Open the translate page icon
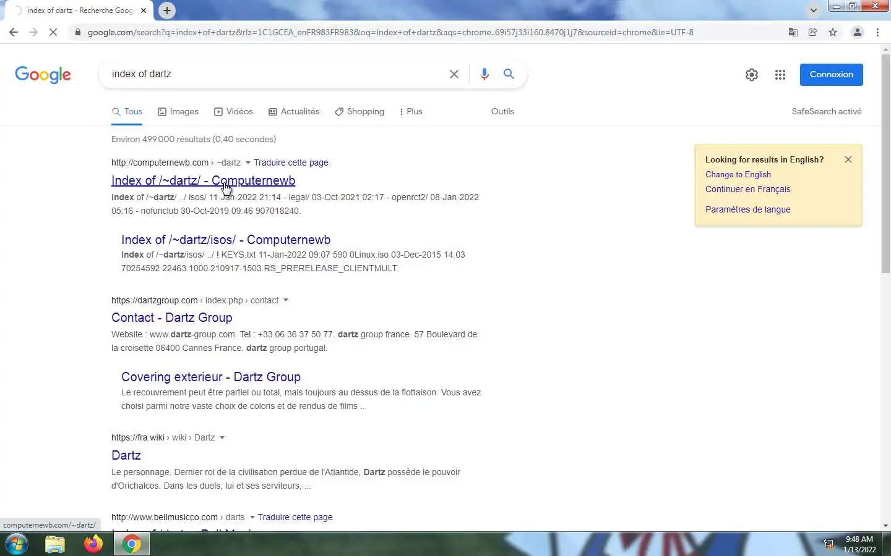Screen dimensions: 891x556 click(x=793, y=32)
